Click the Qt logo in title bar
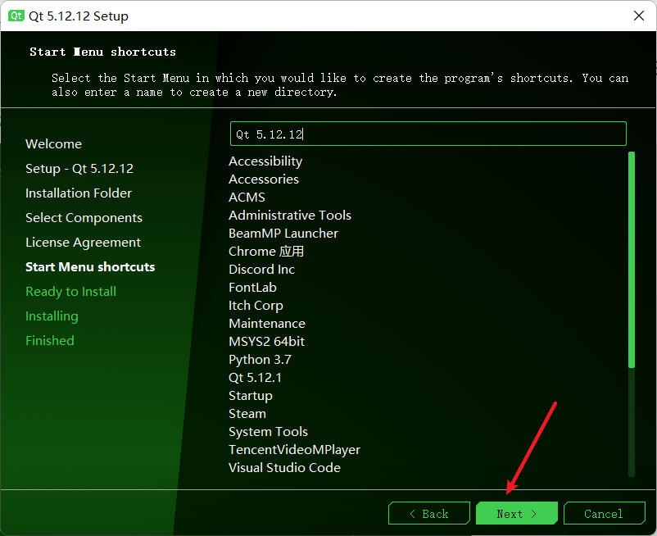 pos(16,16)
